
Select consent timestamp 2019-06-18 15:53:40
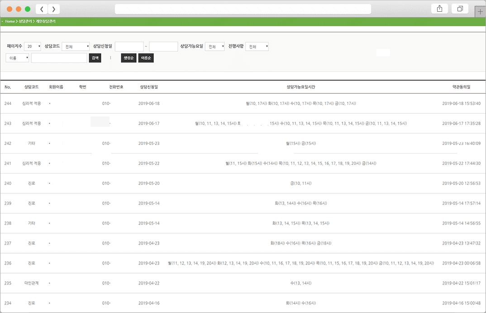point(462,104)
